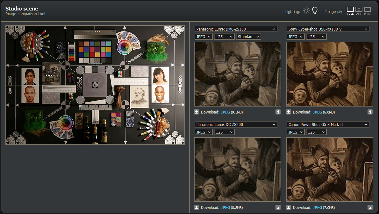This screenshot has width=379, height=214.
Task: Show info for DC-ZS200 image
Action: click(278, 207)
